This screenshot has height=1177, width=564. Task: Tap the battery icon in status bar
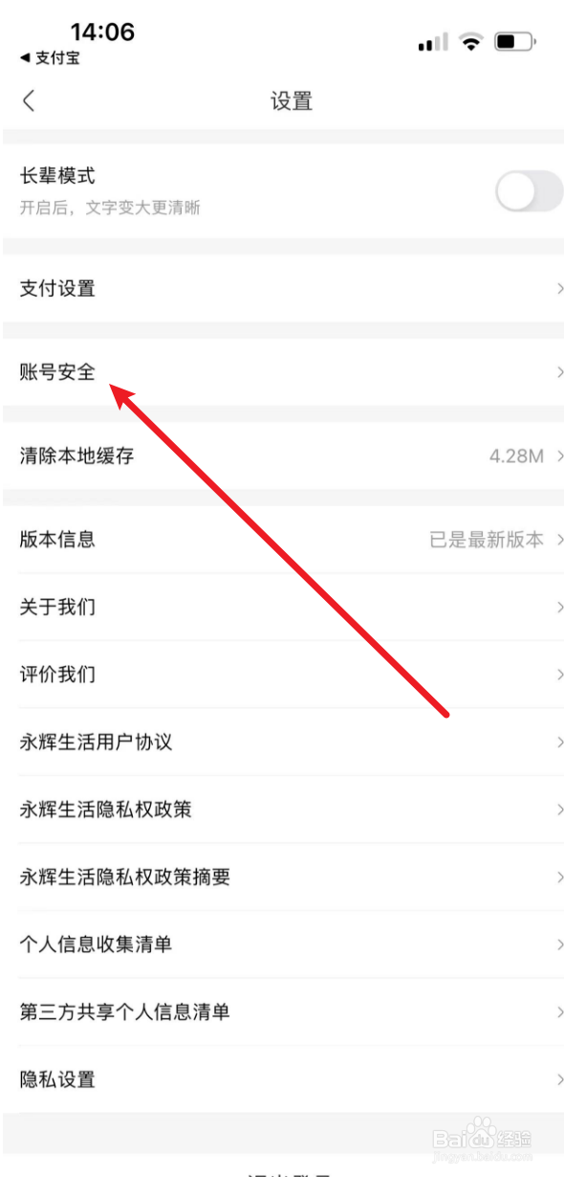click(515, 42)
